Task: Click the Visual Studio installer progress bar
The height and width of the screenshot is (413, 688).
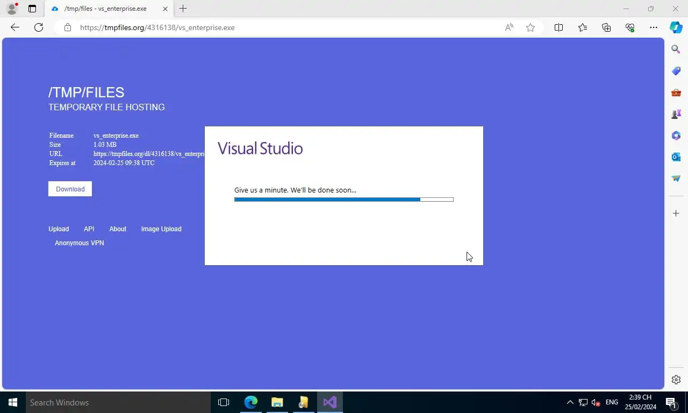Action: (344, 200)
